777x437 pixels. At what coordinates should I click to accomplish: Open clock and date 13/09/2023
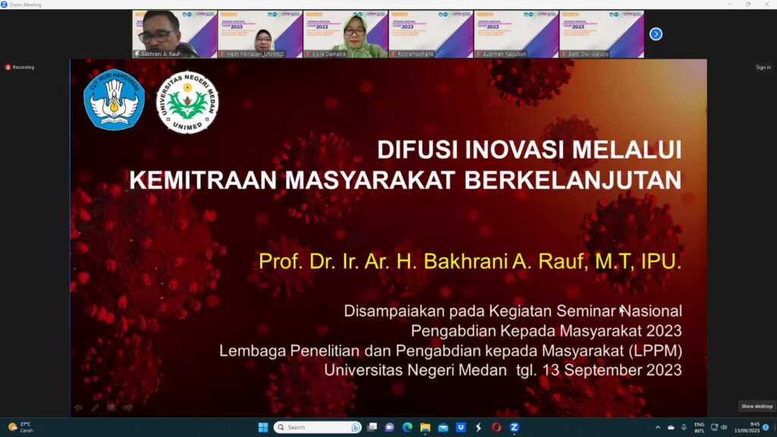747,428
